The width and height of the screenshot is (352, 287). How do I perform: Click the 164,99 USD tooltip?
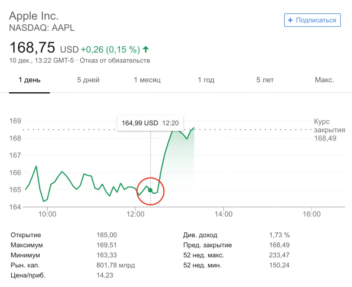pos(150,123)
